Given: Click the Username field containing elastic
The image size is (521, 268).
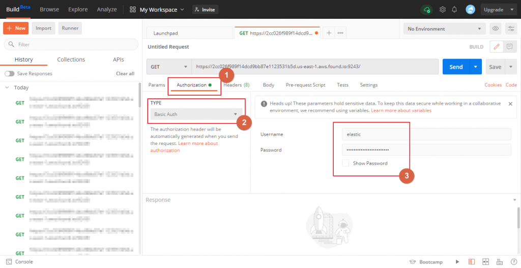Looking at the screenshot, I should pos(427,134).
